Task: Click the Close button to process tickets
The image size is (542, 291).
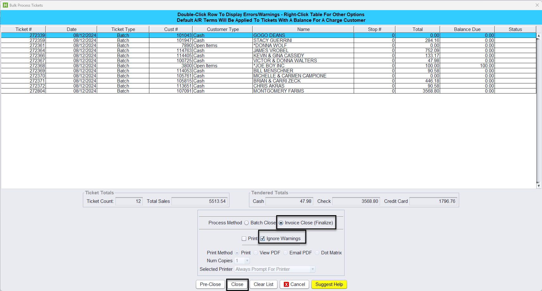Action: pyautogui.click(x=237, y=284)
